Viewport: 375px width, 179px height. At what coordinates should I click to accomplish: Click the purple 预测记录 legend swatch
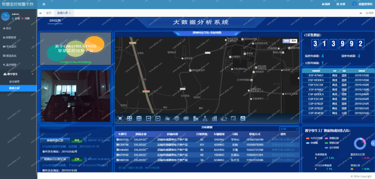point(326,138)
